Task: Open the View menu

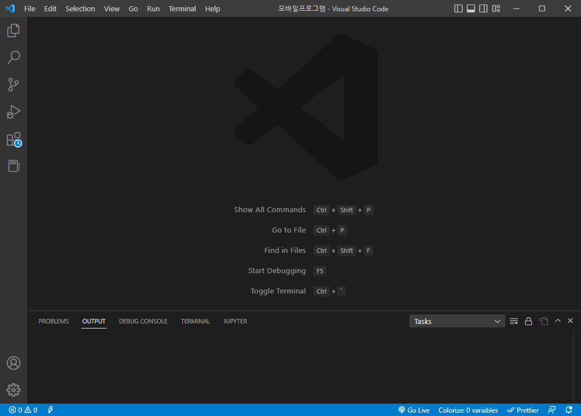Action: [112, 8]
